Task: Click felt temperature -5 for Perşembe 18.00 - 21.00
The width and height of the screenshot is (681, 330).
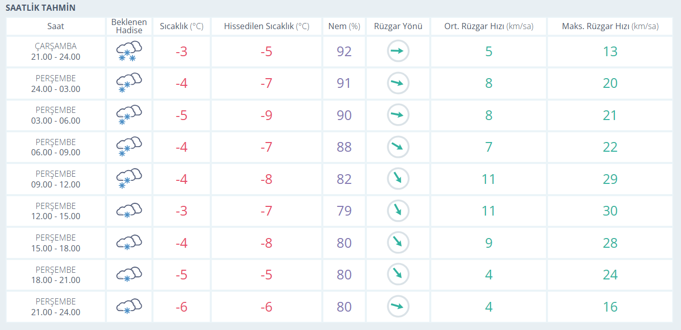Action: [x=266, y=275]
